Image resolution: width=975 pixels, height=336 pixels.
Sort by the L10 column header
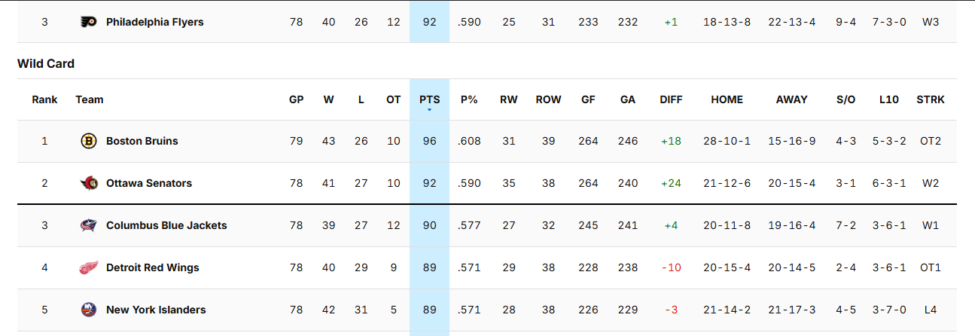(x=889, y=99)
